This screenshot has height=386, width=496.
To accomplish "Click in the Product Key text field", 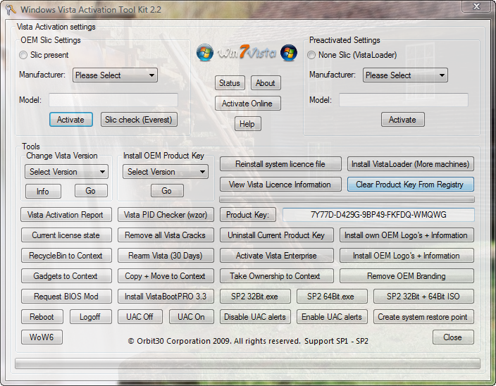I will 378,215.
